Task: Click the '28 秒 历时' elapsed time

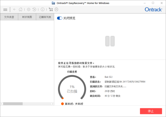Action: pos(110,91)
